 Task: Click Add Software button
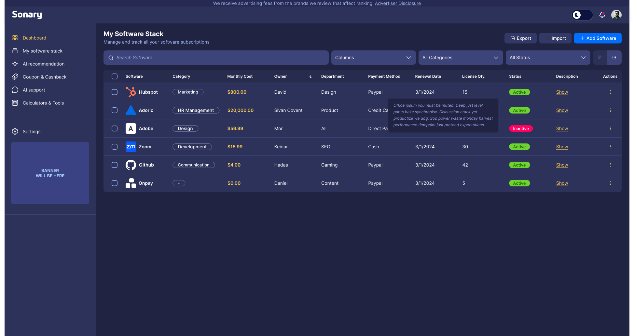coord(598,38)
